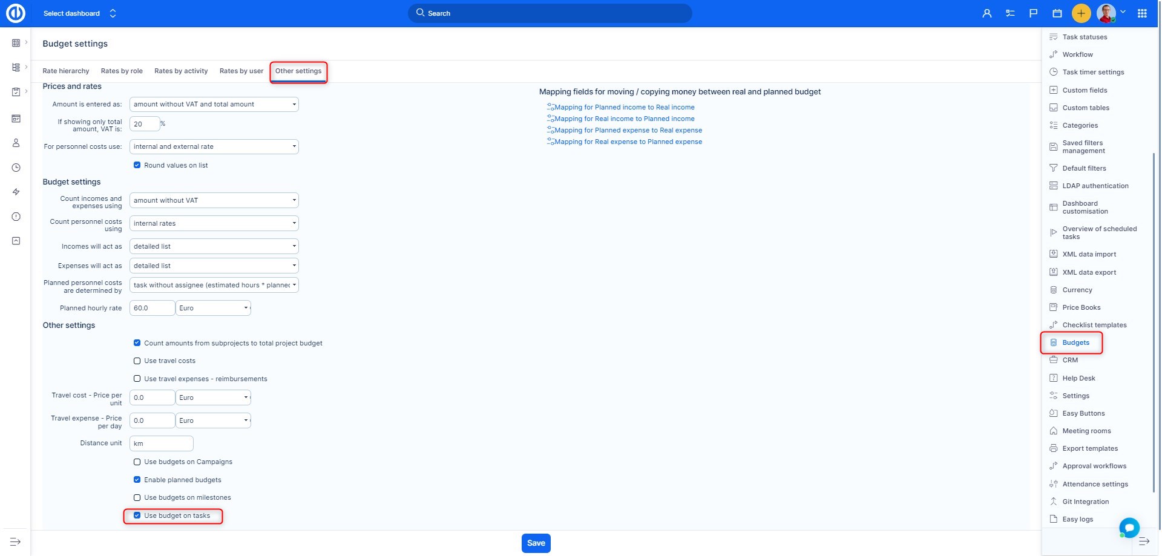
Task: Open Rate hierarchy tab
Action: 65,71
